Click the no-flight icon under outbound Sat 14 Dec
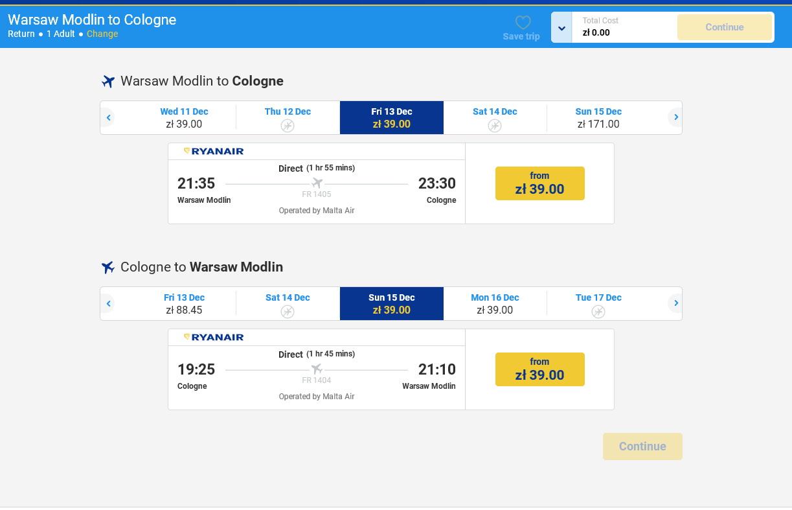The height and width of the screenshot is (510, 792). pyautogui.click(x=495, y=126)
